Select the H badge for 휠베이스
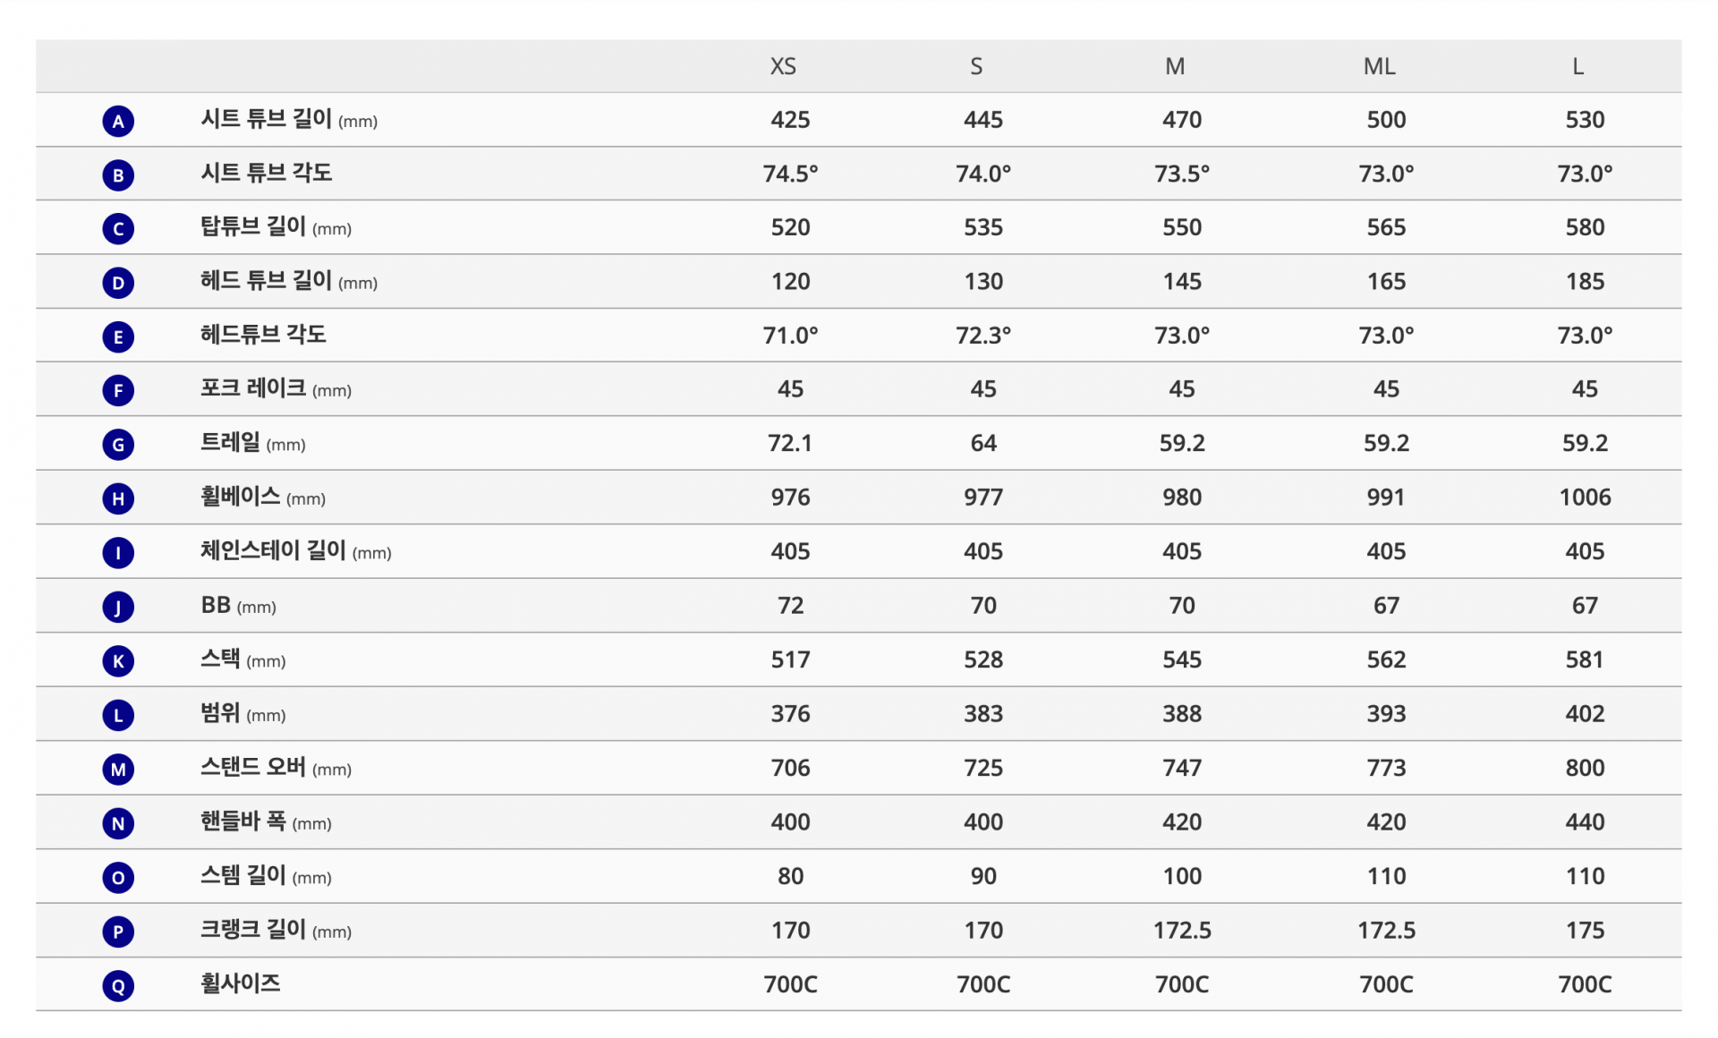This screenshot has height=1038, width=1718. pyautogui.click(x=118, y=498)
